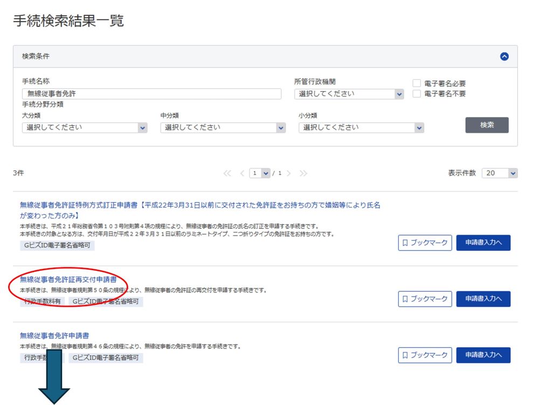Open the 大分類 dropdown

pyautogui.click(x=85, y=128)
